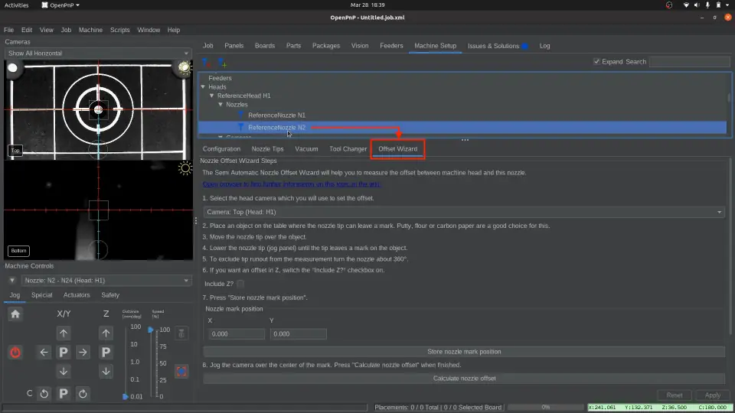Open the Machine menu
The width and height of the screenshot is (735, 413).
click(x=90, y=30)
